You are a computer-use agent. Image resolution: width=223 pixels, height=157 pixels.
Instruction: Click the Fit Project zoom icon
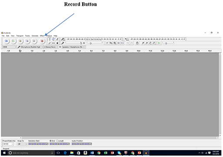click(x=154, y=43)
